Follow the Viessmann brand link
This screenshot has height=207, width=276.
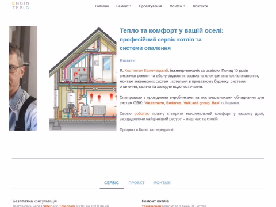pos(154,103)
